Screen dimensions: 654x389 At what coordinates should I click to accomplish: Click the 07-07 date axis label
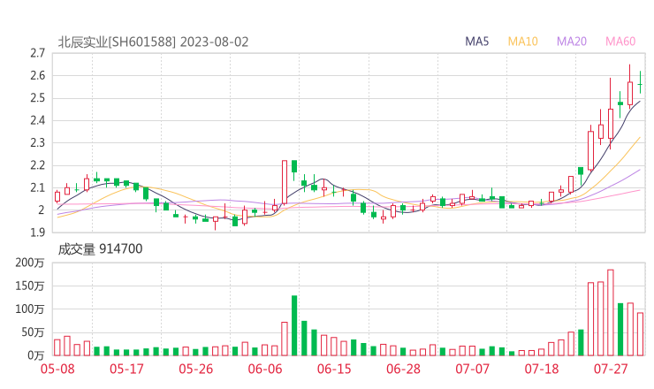pos(472,369)
